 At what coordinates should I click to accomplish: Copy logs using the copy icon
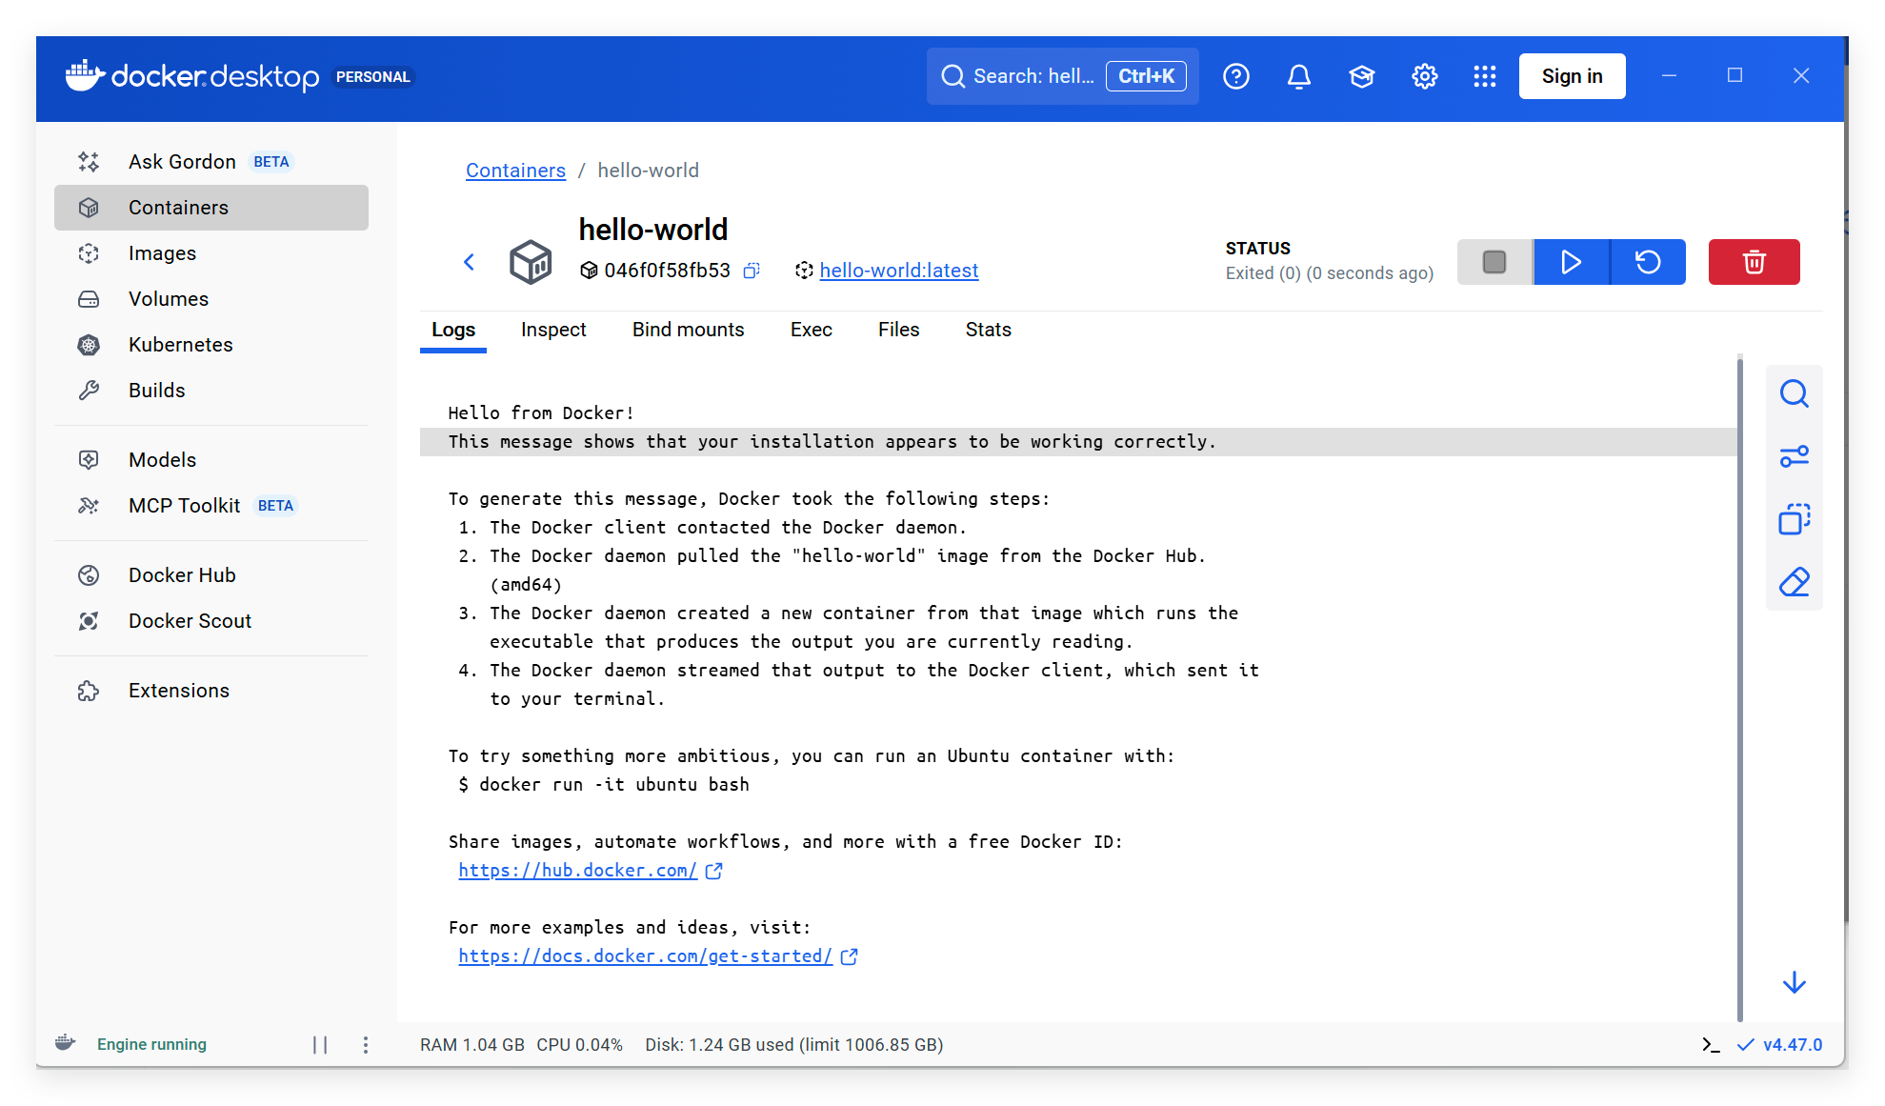[1794, 519]
